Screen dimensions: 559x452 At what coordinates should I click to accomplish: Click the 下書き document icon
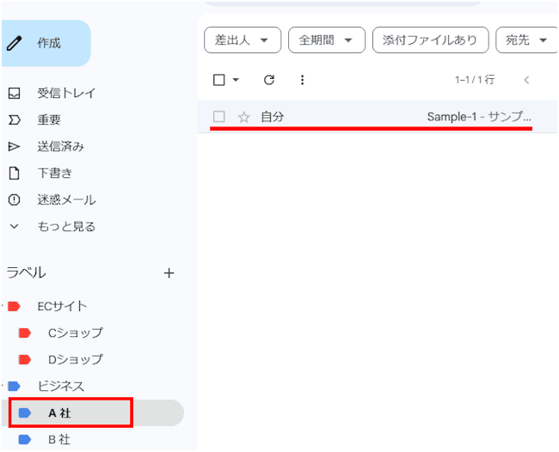tap(14, 173)
